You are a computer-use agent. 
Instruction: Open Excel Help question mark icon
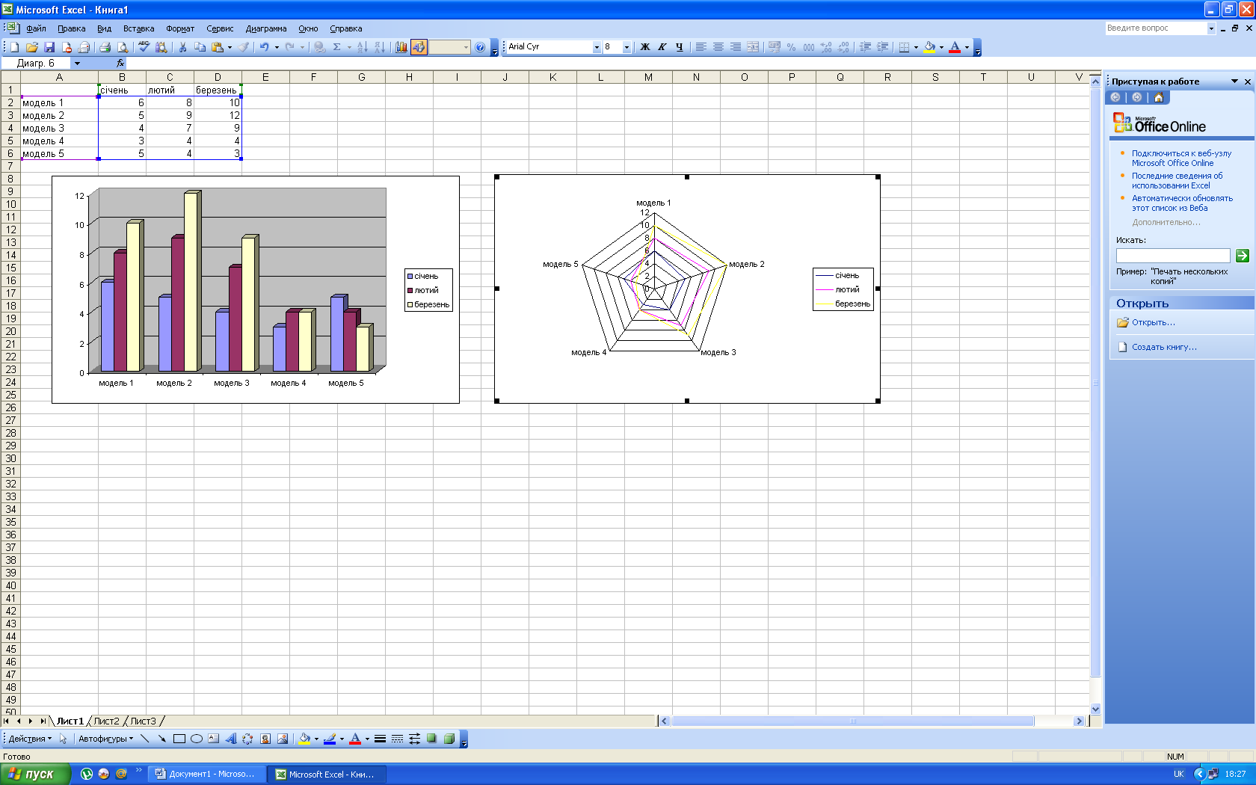tap(480, 47)
